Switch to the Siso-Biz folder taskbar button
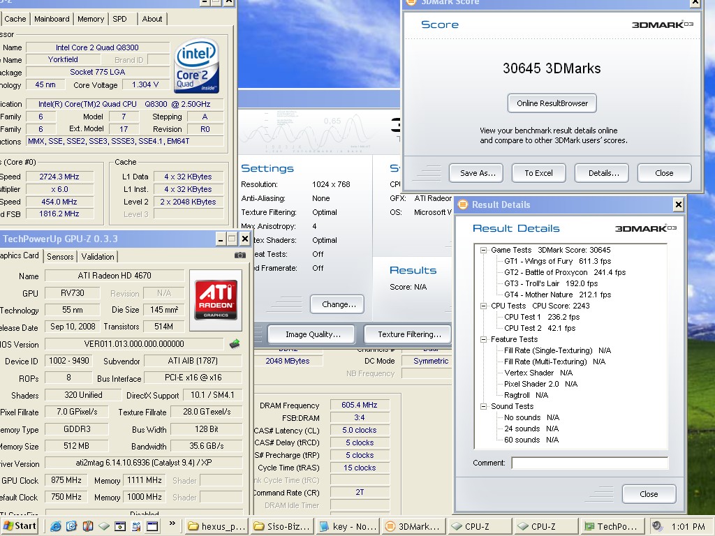The width and height of the screenshot is (715, 536). pyautogui.click(x=282, y=526)
